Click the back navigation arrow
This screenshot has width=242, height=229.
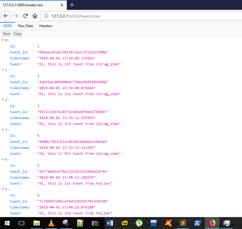coord(6,16)
